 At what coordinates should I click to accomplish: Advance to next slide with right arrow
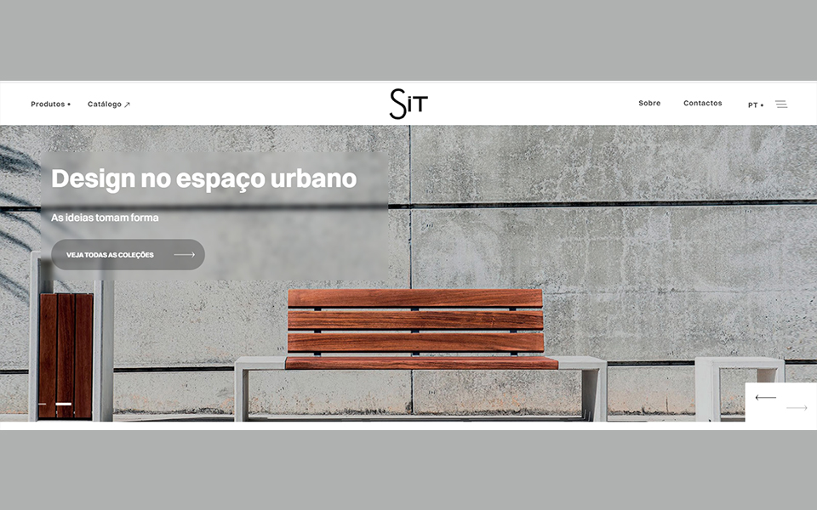click(x=797, y=409)
